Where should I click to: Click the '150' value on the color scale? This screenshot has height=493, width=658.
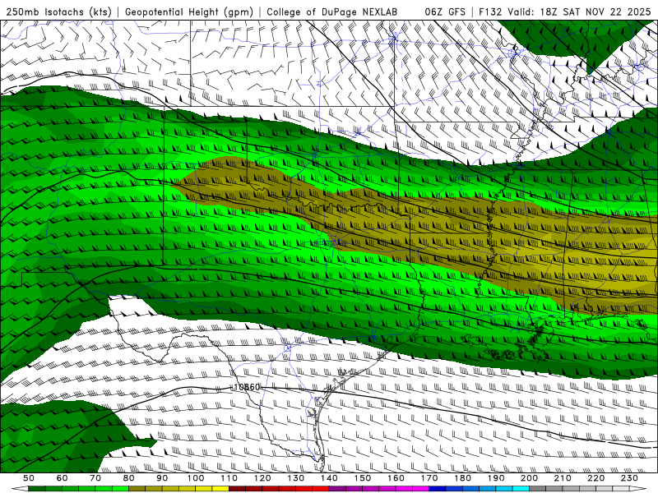(x=363, y=478)
